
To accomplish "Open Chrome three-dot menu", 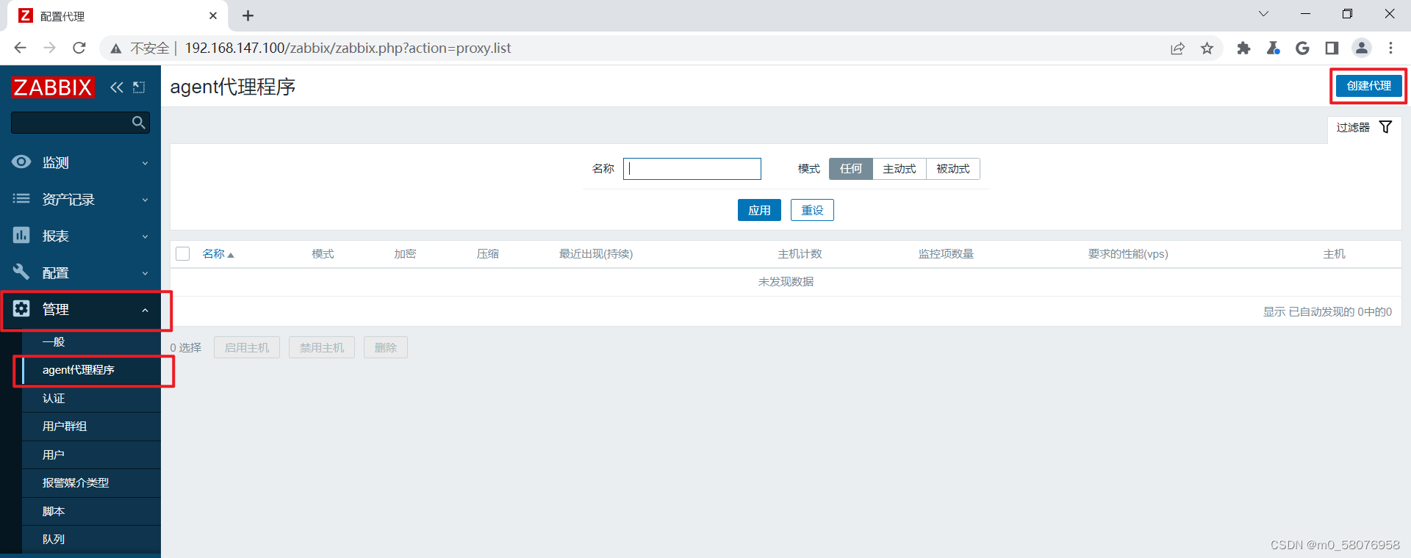I will click(1390, 48).
